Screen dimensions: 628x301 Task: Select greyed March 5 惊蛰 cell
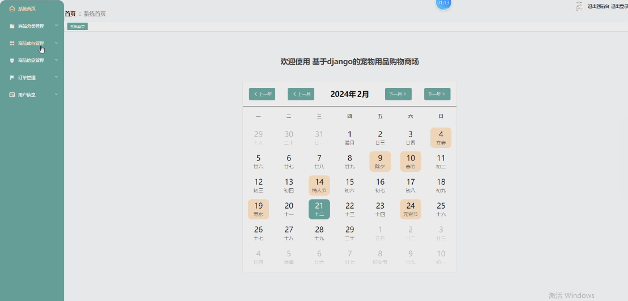pos(289,257)
